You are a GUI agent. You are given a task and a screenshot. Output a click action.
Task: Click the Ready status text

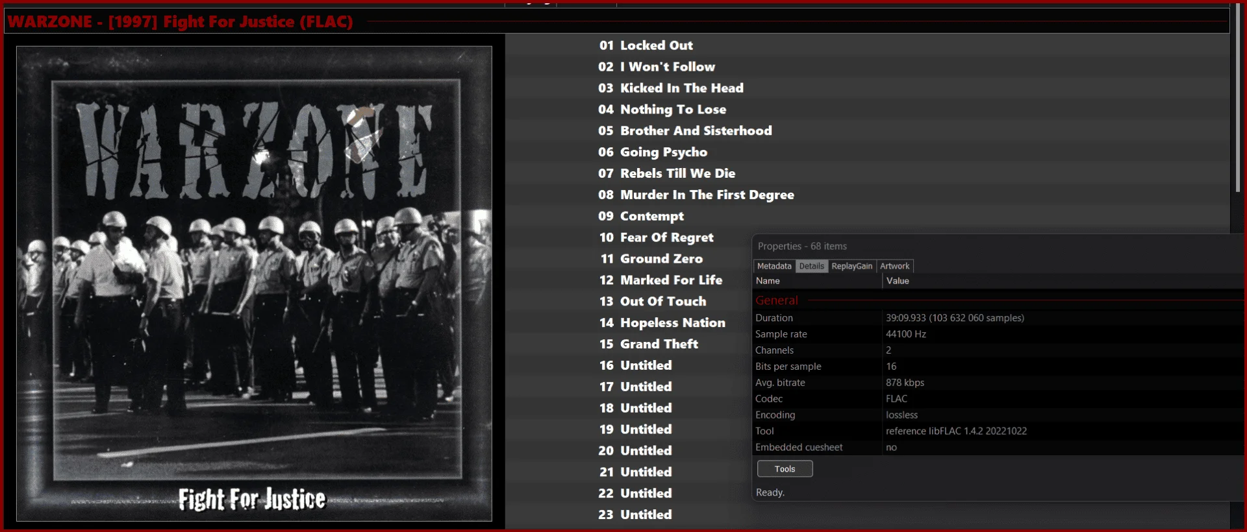(x=770, y=492)
